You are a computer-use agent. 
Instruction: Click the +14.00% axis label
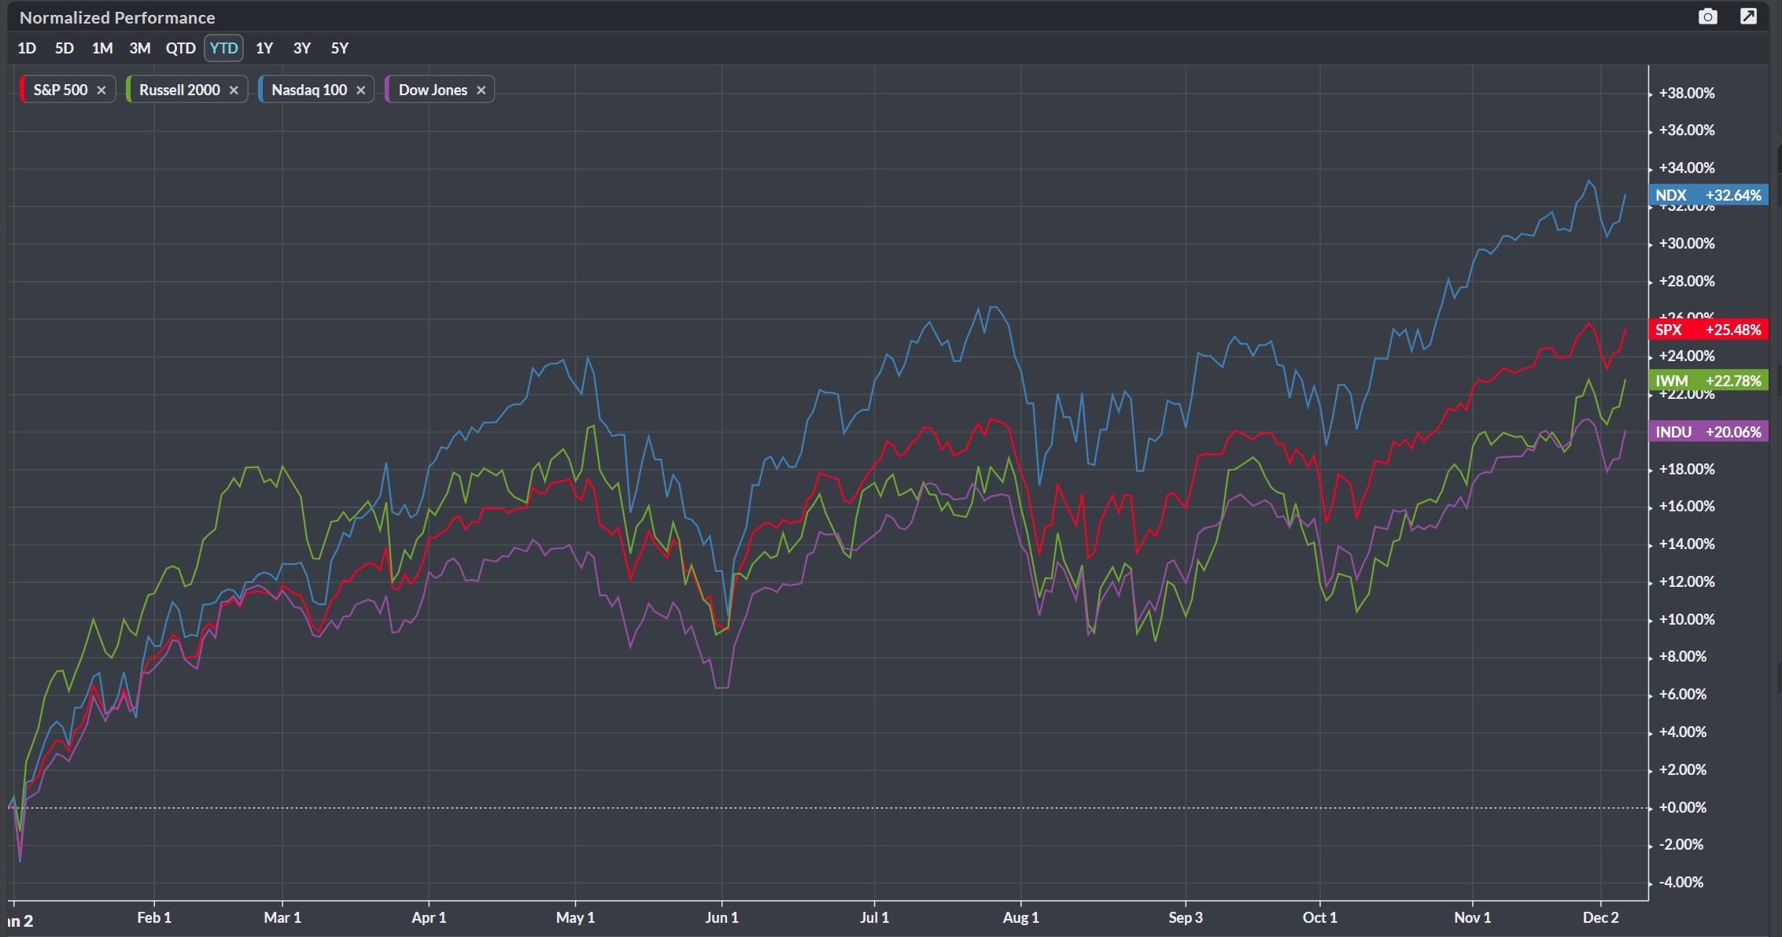[1687, 544]
